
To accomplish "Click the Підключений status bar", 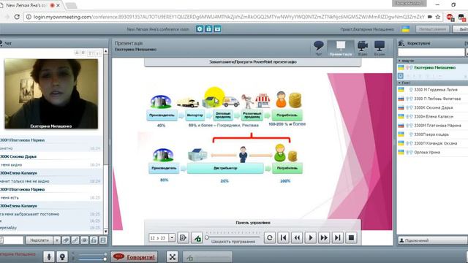I will tap(432, 240).
